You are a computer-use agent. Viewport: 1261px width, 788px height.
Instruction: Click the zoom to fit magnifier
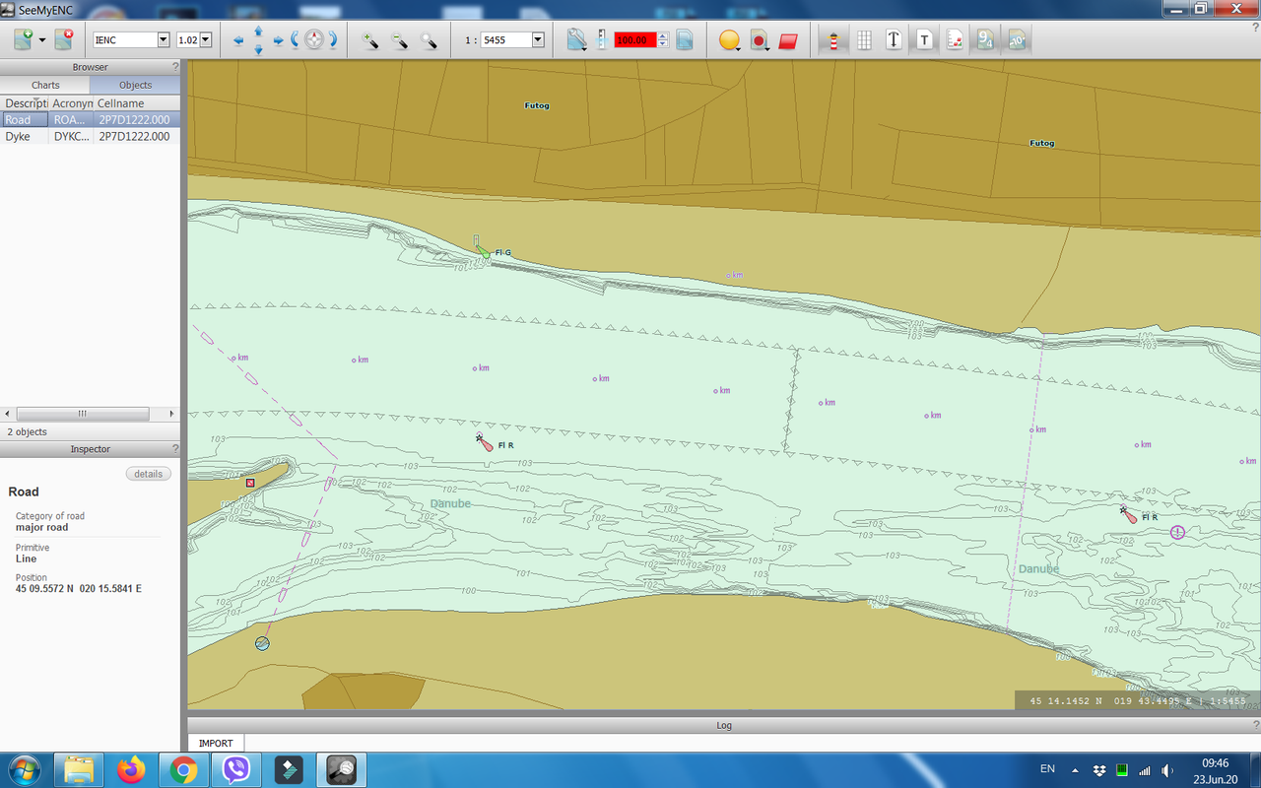429,40
